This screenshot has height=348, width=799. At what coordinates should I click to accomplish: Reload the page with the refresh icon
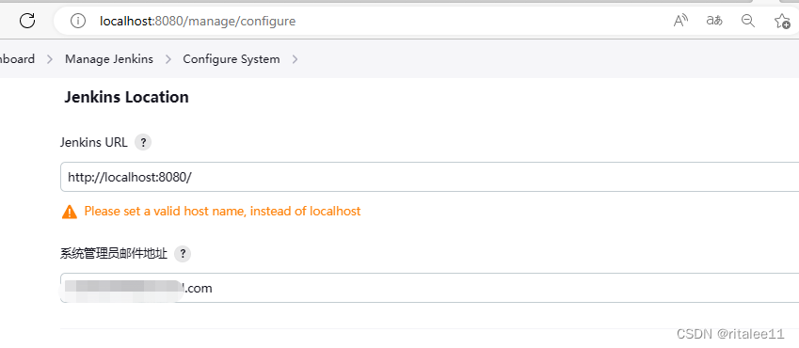[27, 21]
